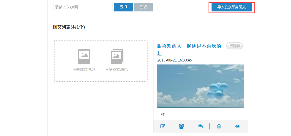Click the heading 图文列表(共1个)
Screen dimensions: 291x136
pyautogui.click(x=69, y=27)
